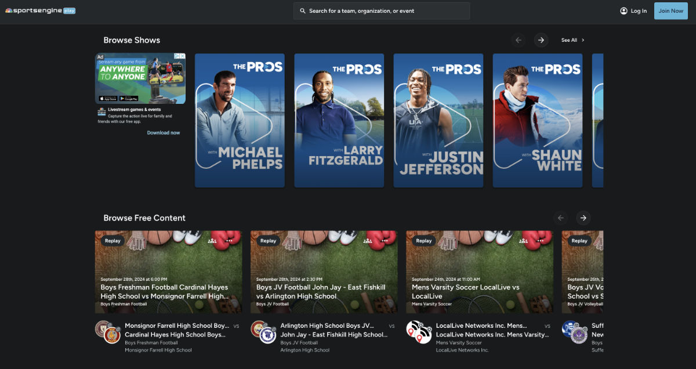
Task: Click Replay badge on Boys Freshman Football card
Action: (x=113, y=241)
